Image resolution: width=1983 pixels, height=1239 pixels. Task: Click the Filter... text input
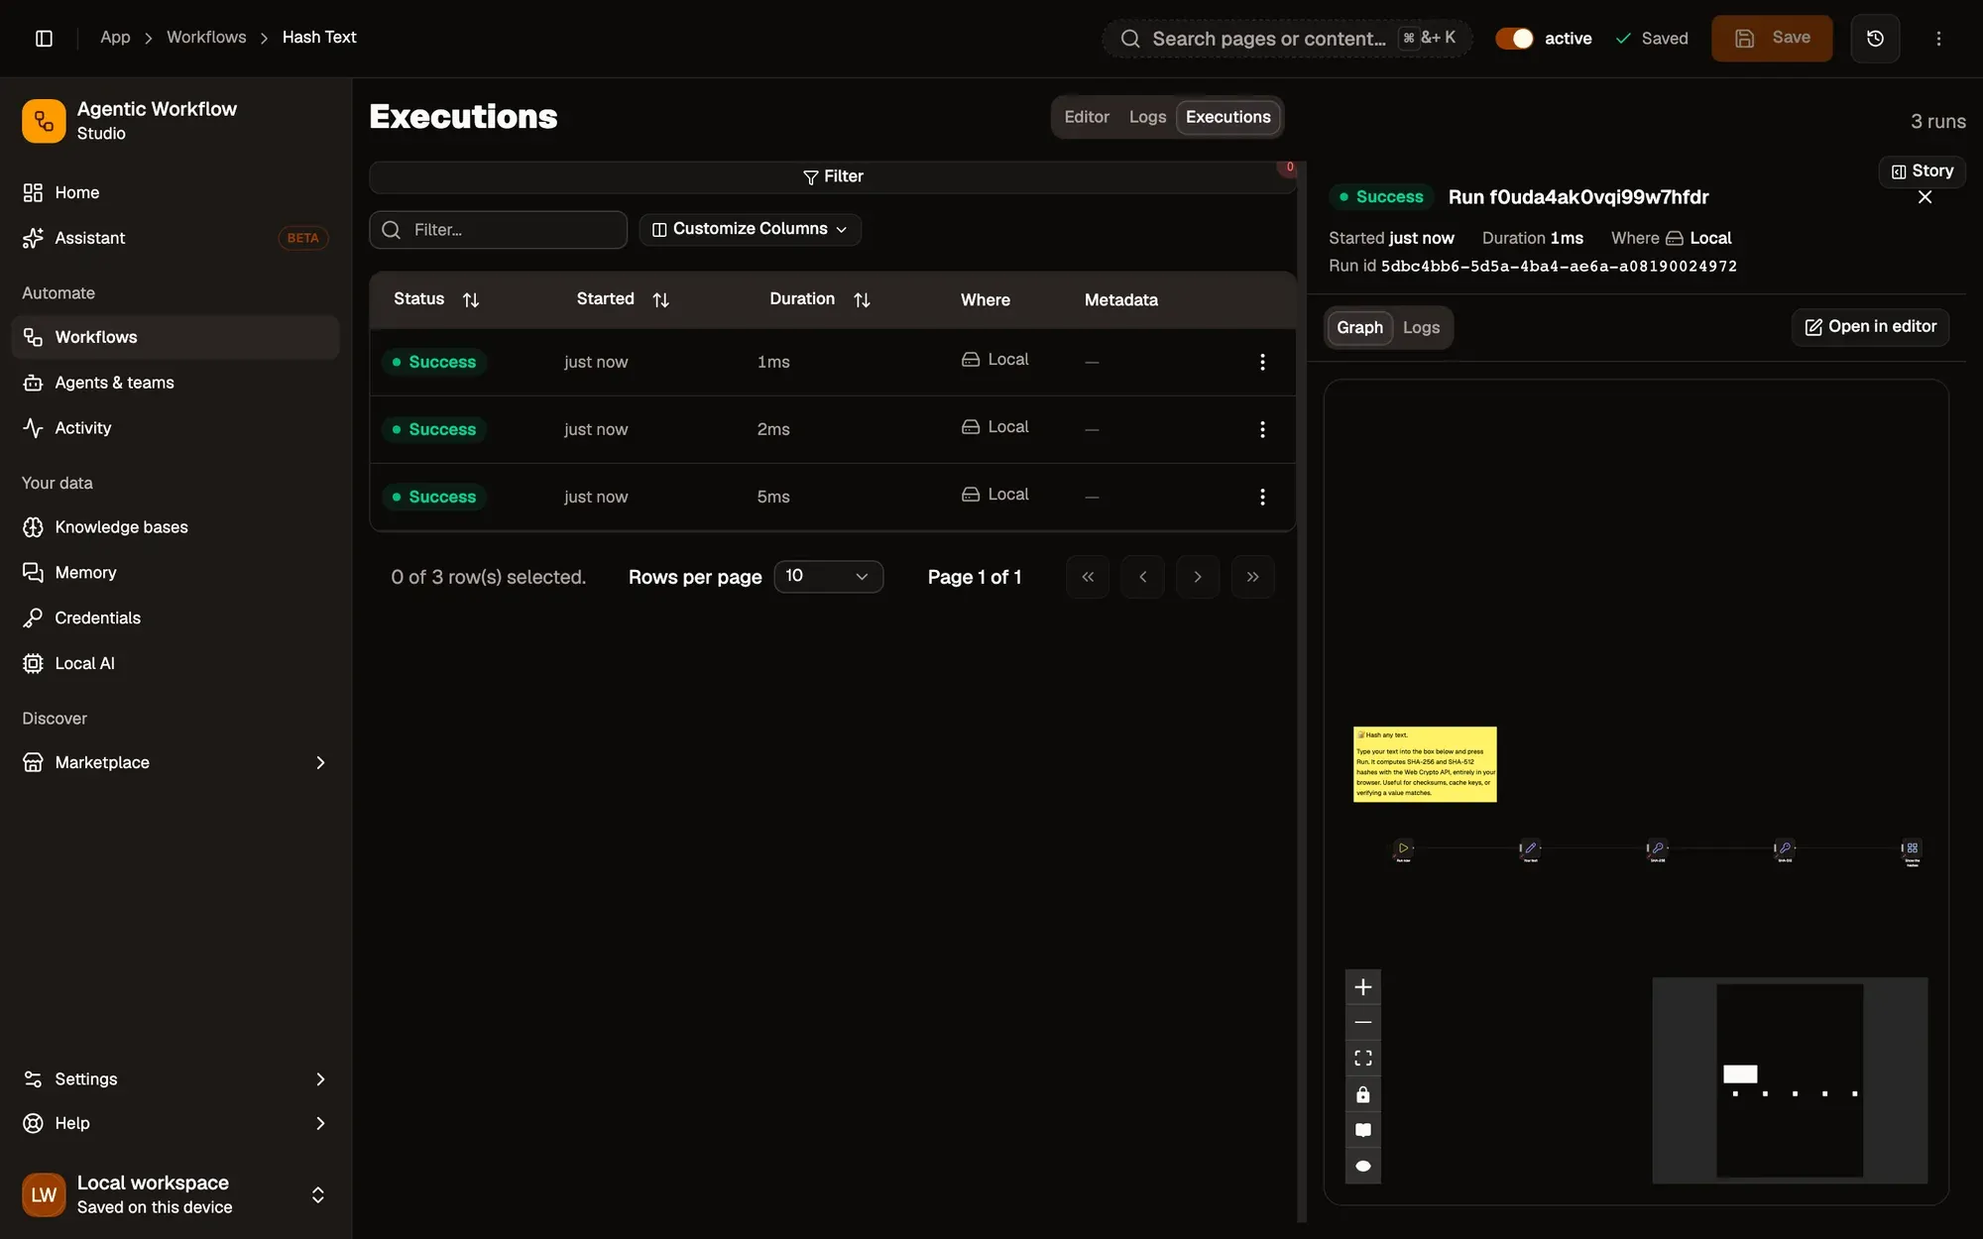point(498,230)
